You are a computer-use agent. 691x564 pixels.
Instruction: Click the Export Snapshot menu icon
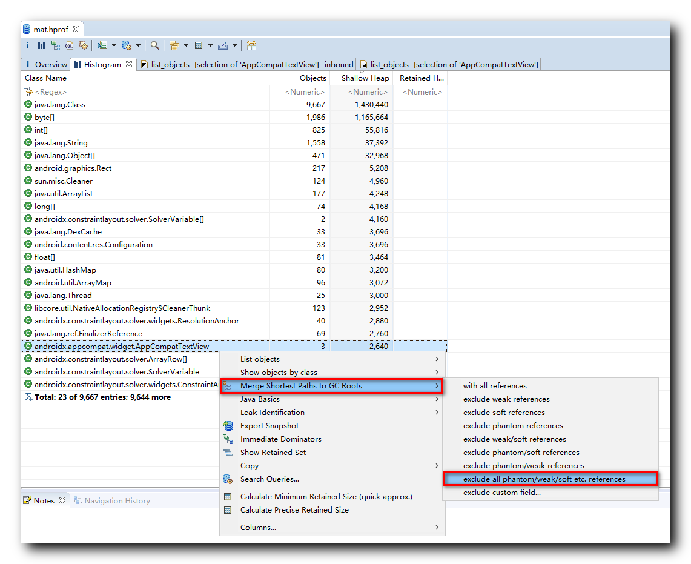point(228,425)
